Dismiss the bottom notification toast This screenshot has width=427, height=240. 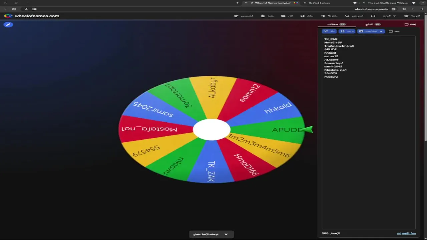(x=226, y=234)
